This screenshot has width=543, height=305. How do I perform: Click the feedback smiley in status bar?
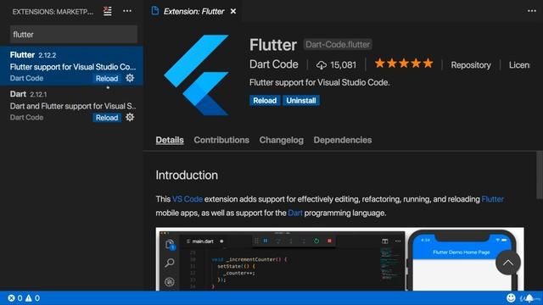(511, 297)
